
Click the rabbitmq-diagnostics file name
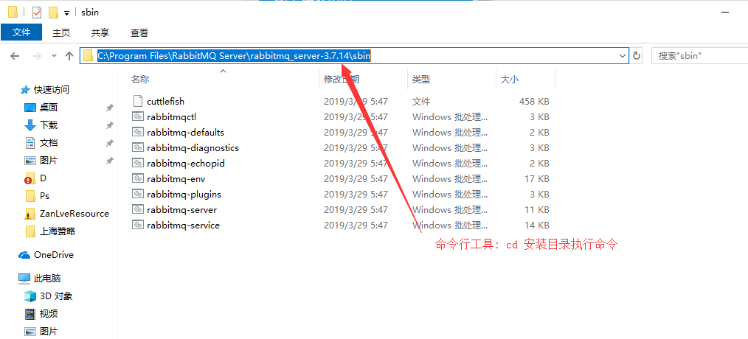(x=193, y=148)
